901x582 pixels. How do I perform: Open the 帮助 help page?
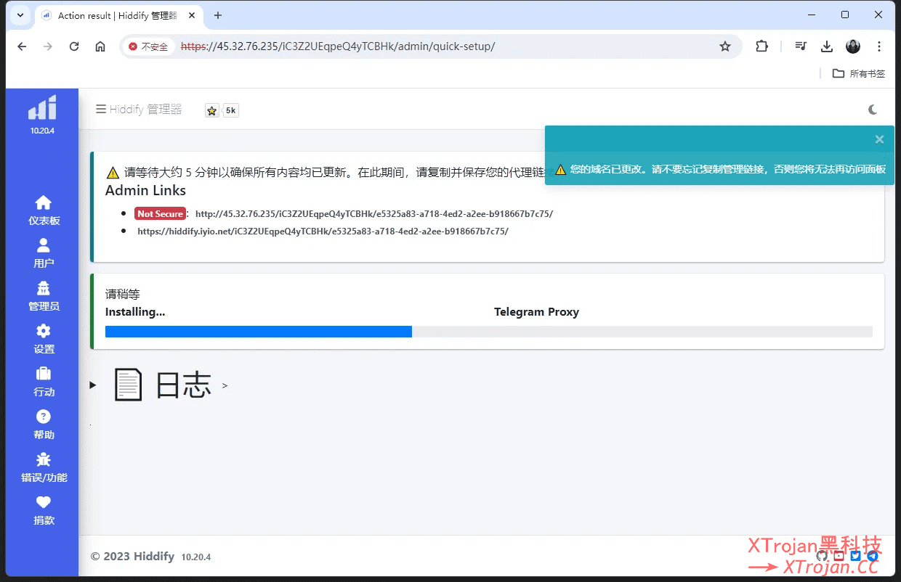click(44, 425)
